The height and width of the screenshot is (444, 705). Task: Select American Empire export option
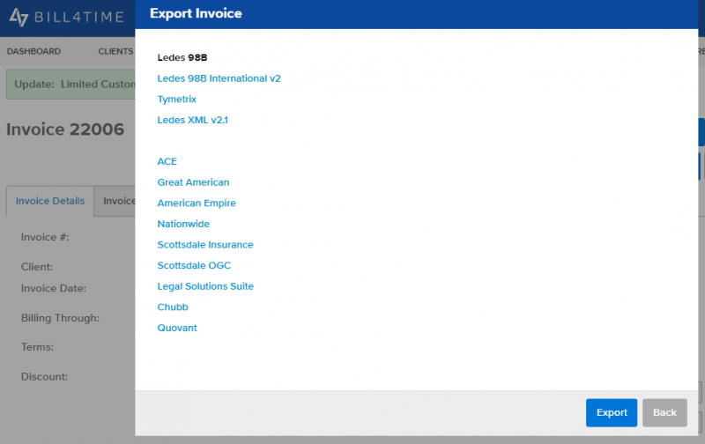click(197, 203)
